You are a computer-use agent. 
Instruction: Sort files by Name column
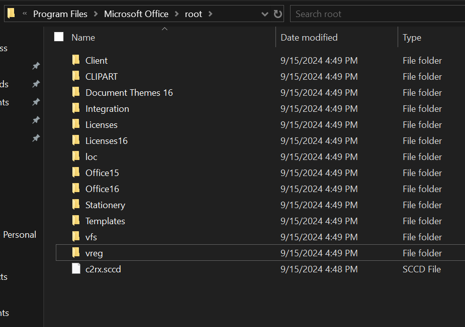tap(83, 38)
